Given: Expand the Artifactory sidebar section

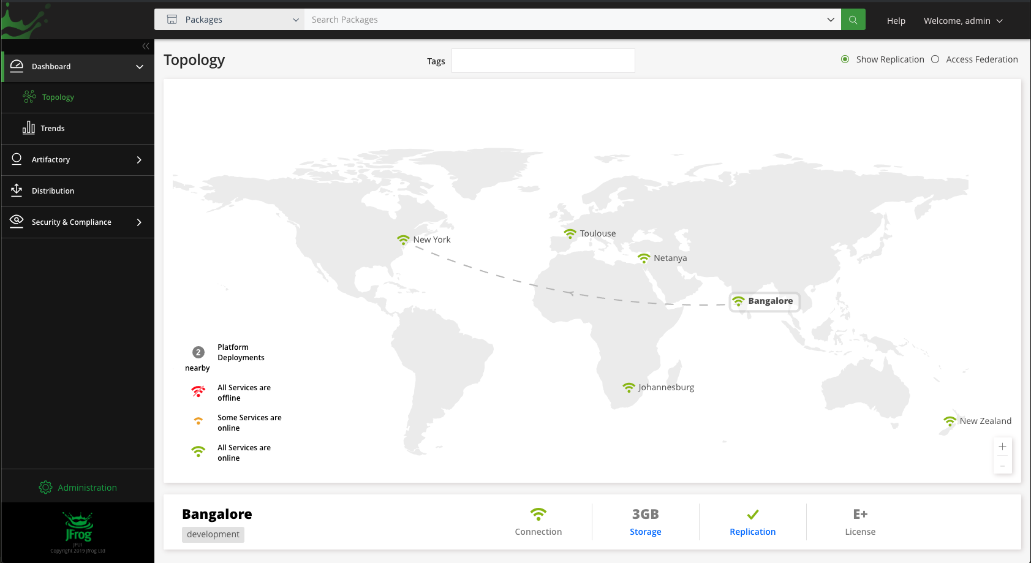Looking at the screenshot, I should click(78, 160).
